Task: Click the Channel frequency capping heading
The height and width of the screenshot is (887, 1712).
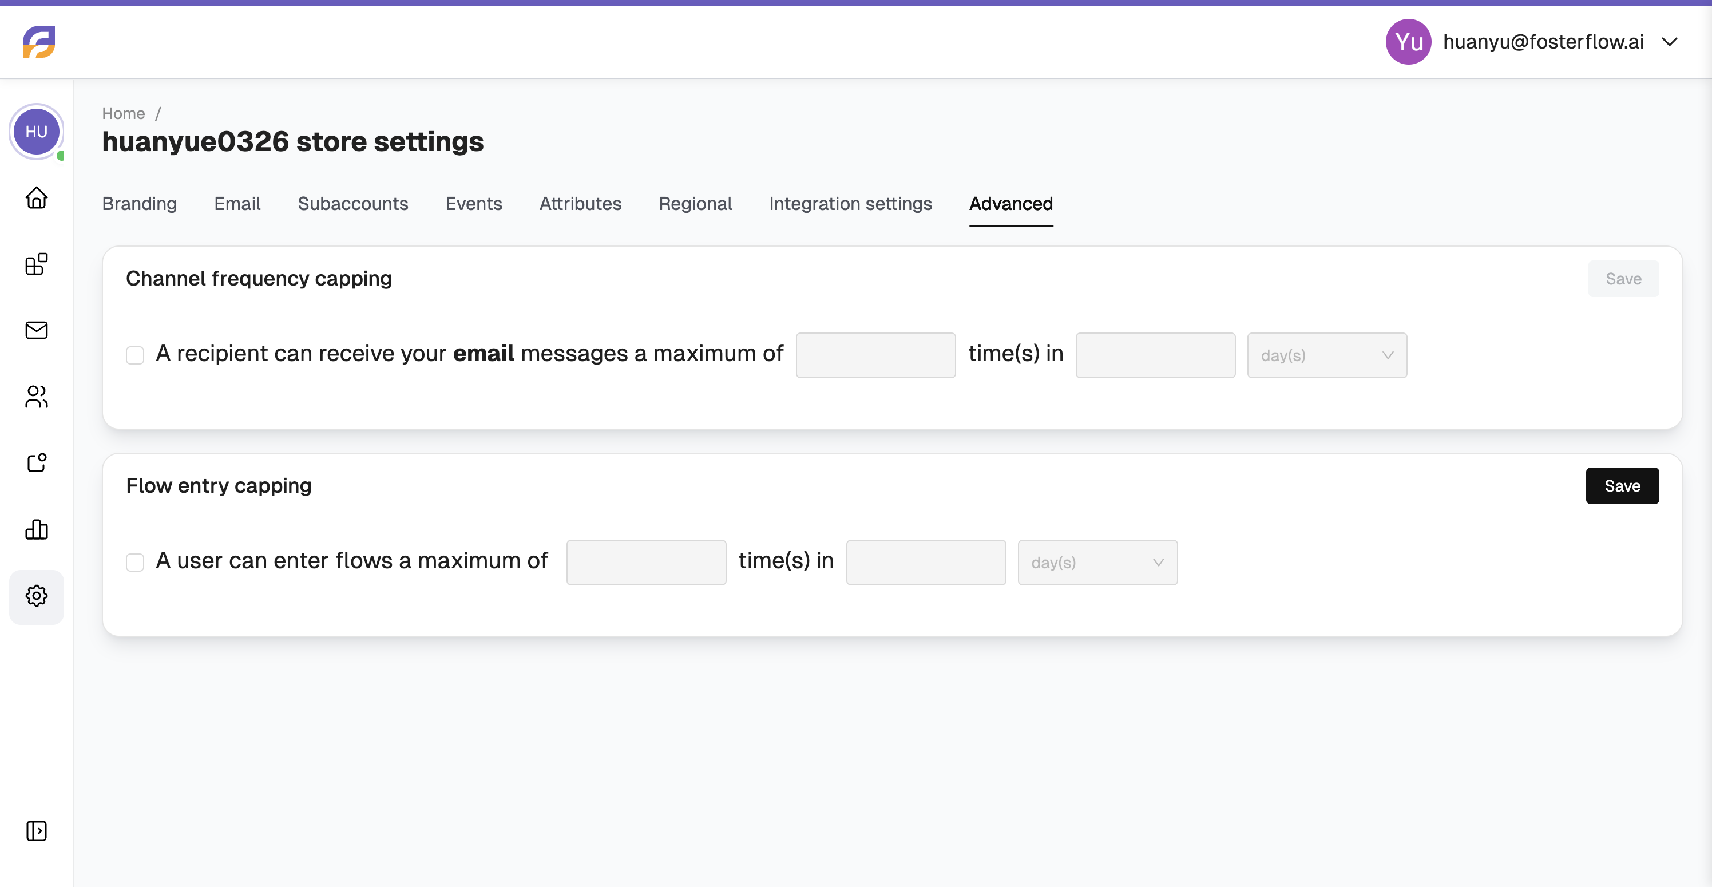Action: (259, 279)
